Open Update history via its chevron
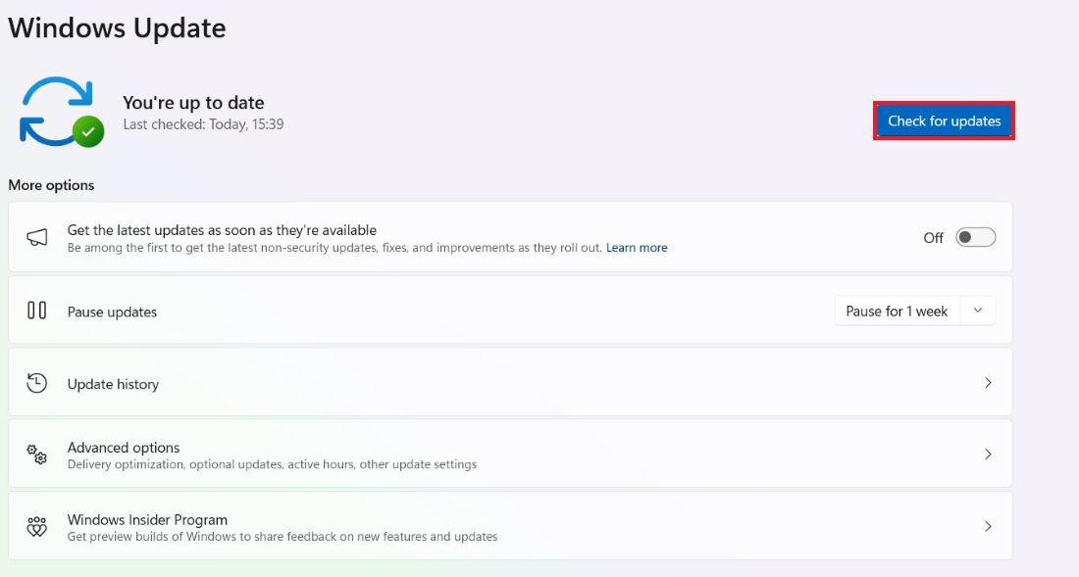The image size is (1079, 577). (988, 383)
